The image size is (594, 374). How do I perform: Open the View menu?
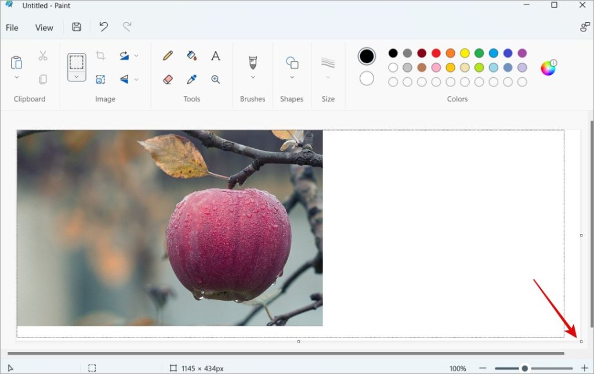pos(44,27)
